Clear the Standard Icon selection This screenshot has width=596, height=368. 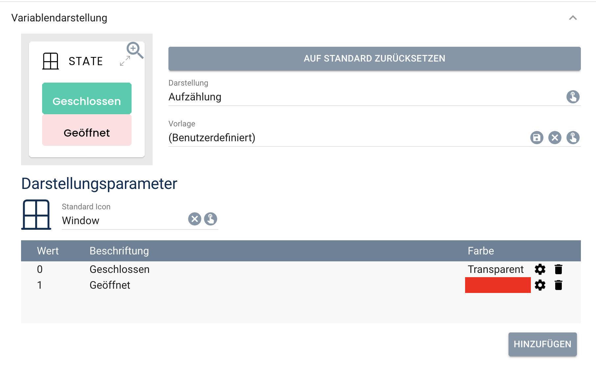[195, 219]
